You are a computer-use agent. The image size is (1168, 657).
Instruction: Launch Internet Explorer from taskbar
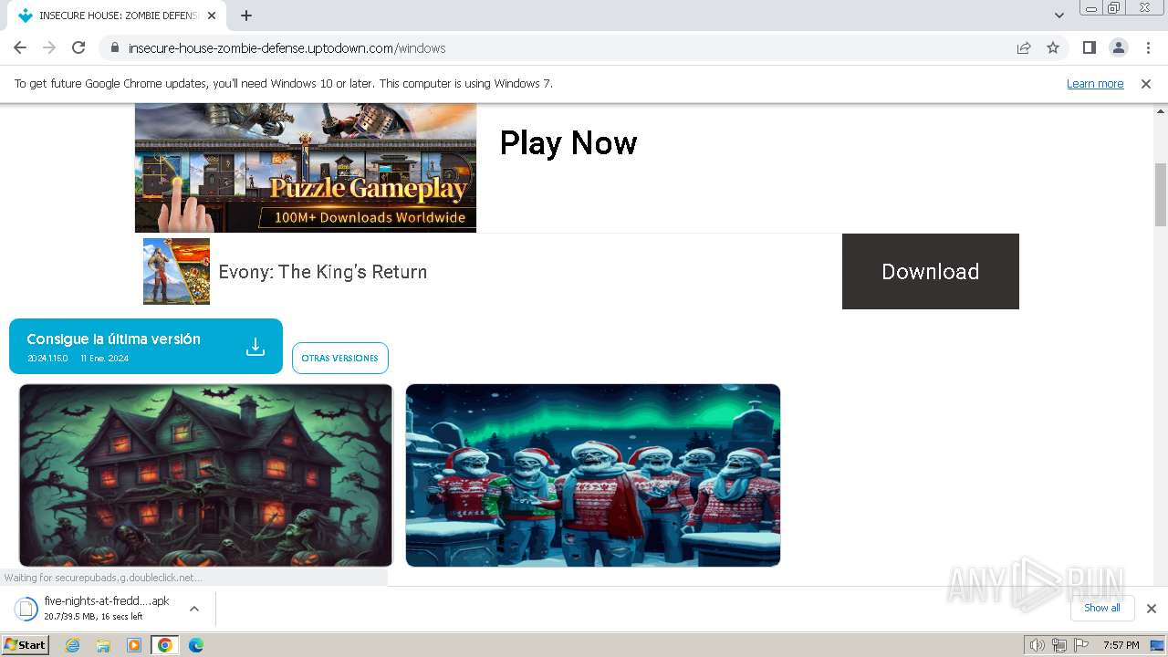tap(73, 645)
